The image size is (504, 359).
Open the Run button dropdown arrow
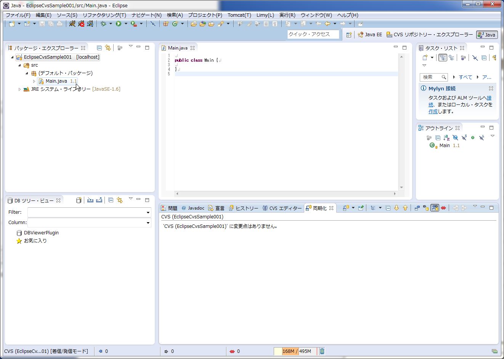pos(126,24)
